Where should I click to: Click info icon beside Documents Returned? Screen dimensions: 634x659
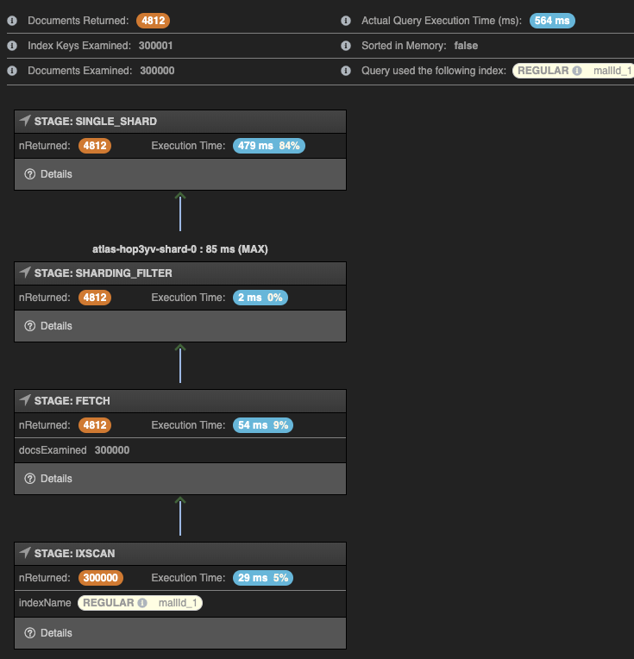pos(12,21)
